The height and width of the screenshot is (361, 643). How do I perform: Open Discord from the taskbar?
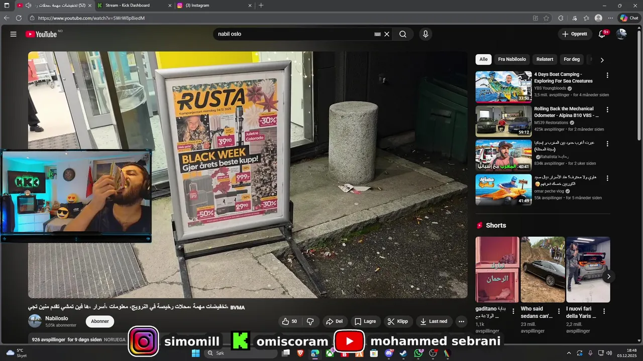388,353
